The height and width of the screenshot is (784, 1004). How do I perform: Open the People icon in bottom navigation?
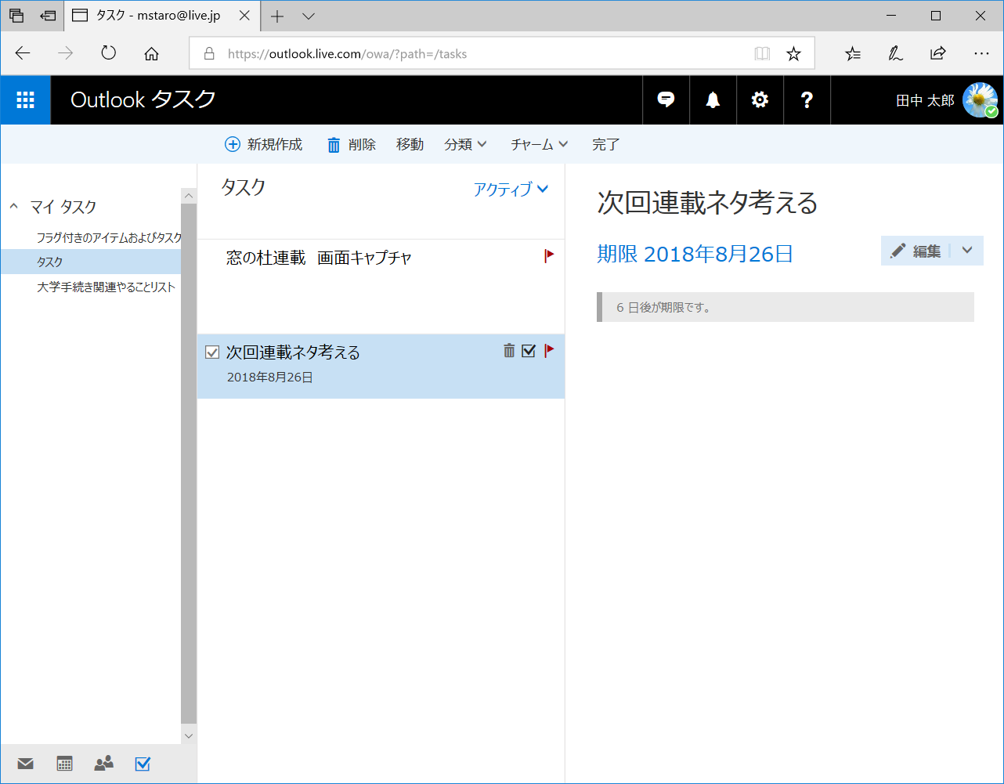(x=103, y=764)
